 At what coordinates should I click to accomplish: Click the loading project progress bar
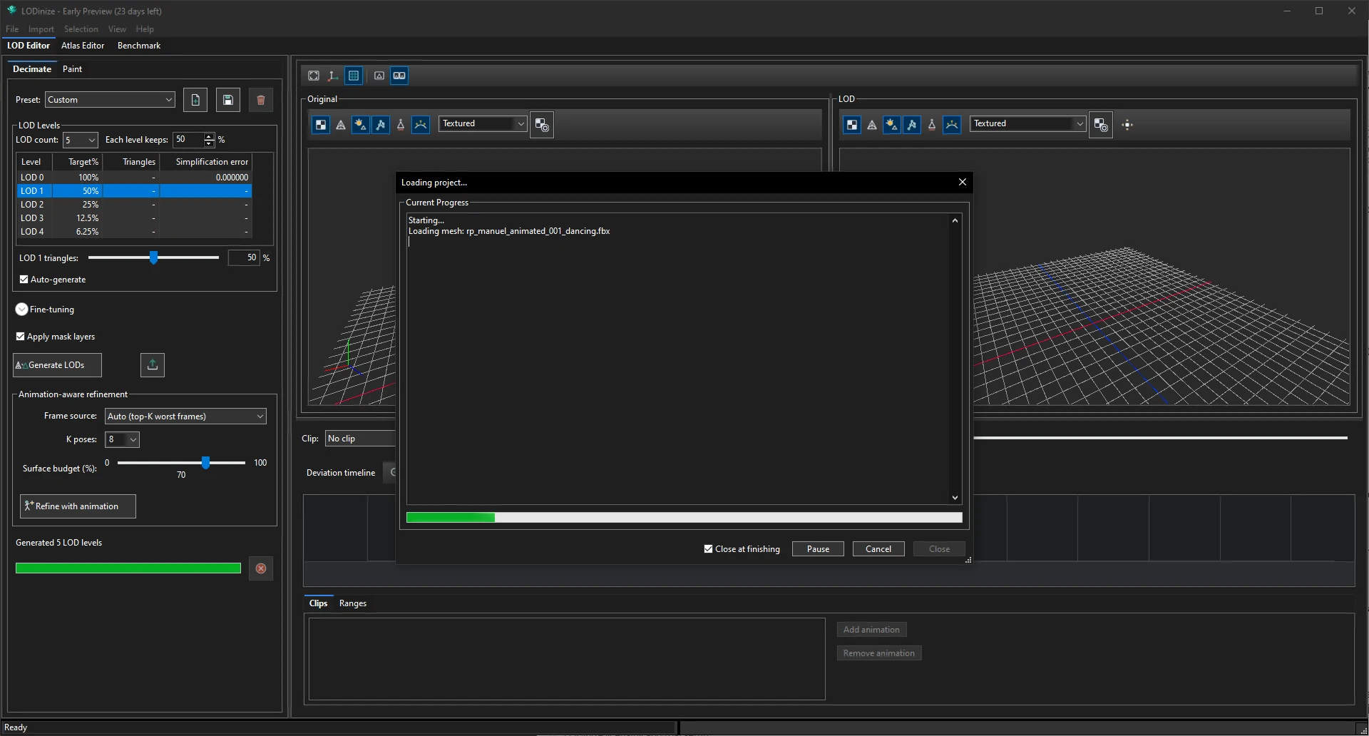(684, 518)
